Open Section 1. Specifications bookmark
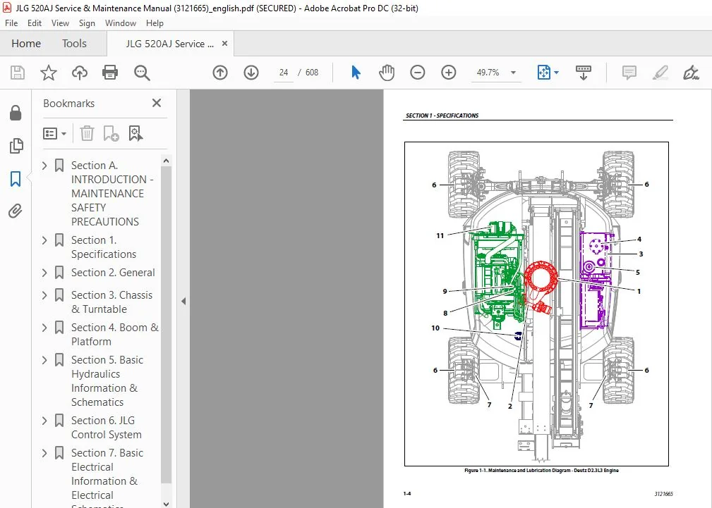 click(104, 247)
